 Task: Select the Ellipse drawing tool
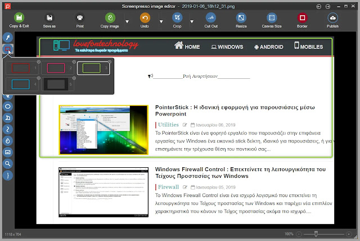coord(8,106)
